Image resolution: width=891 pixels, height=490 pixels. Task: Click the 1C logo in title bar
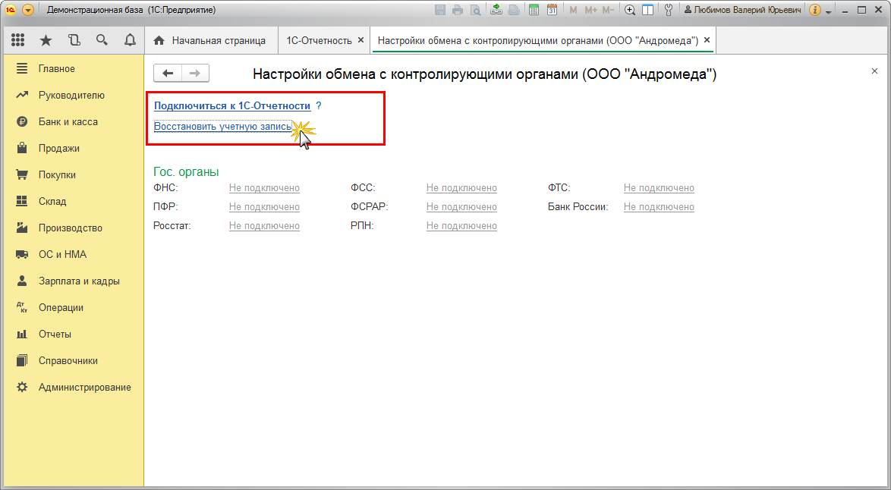[10, 10]
